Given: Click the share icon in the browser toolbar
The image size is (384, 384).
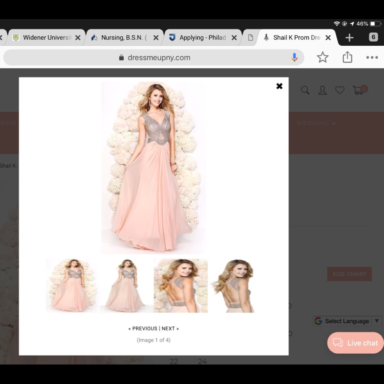Looking at the screenshot, I should pyautogui.click(x=347, y=57).
